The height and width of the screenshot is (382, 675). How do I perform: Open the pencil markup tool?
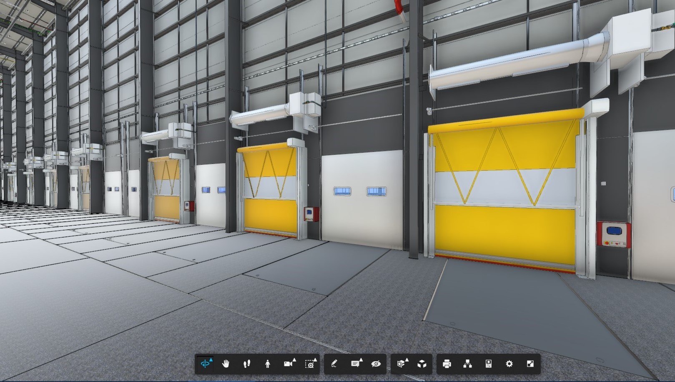click(x=334, y=364)
